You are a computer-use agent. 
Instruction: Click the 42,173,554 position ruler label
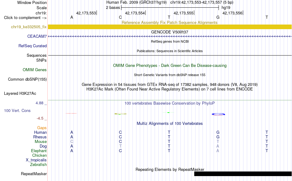[135, 13]
